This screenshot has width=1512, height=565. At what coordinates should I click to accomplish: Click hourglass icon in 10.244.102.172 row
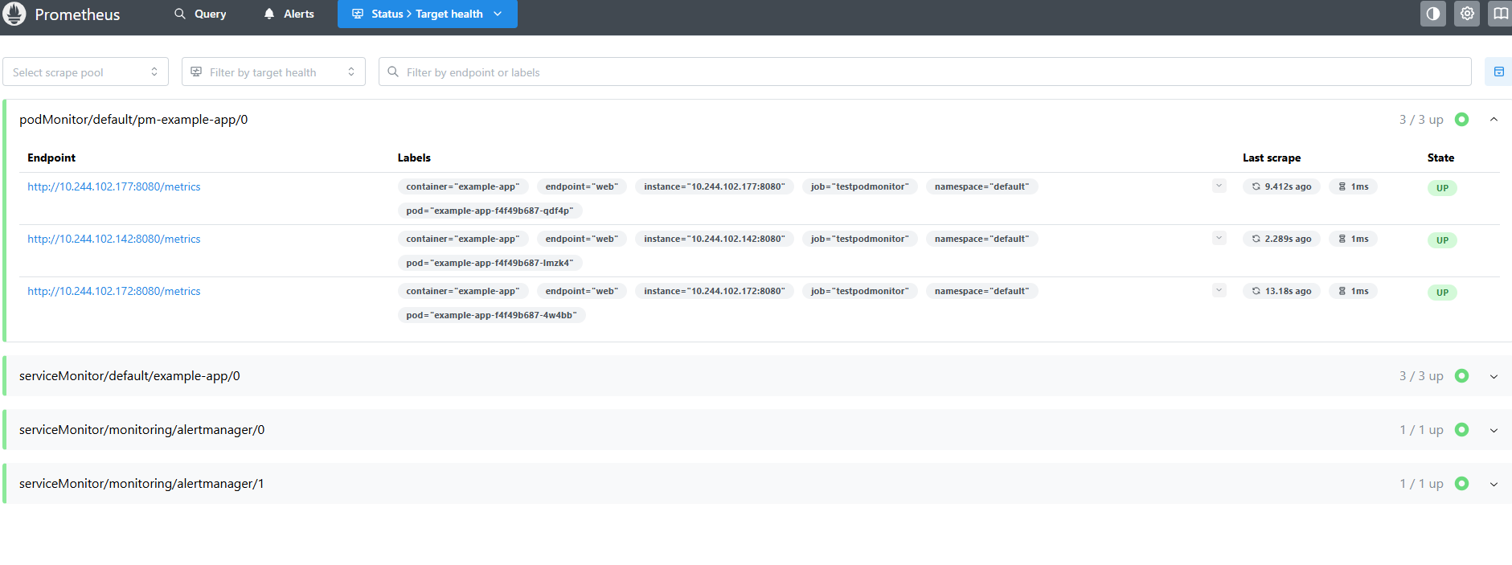pyautogui.click(x=1342, y=291)
